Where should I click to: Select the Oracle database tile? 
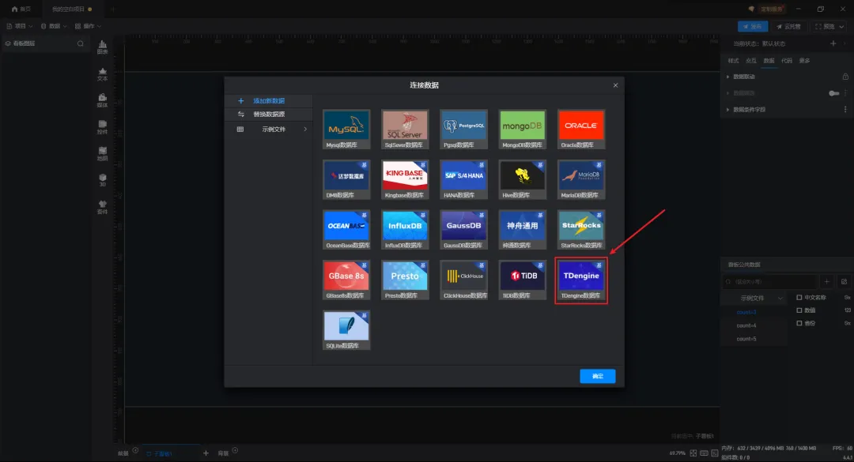pos(581,130)
